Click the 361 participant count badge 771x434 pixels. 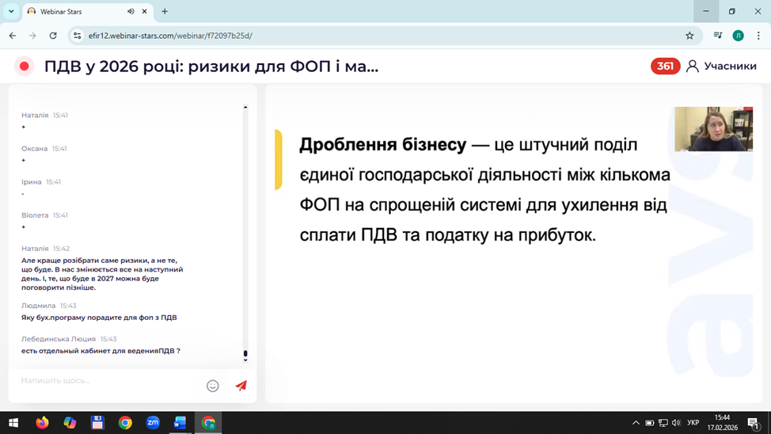tap(665, 67)
